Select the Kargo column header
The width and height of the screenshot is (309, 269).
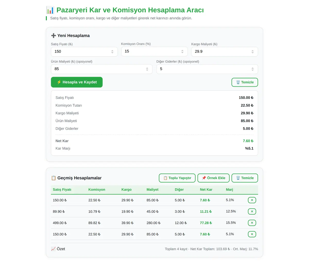pos(126,190)
